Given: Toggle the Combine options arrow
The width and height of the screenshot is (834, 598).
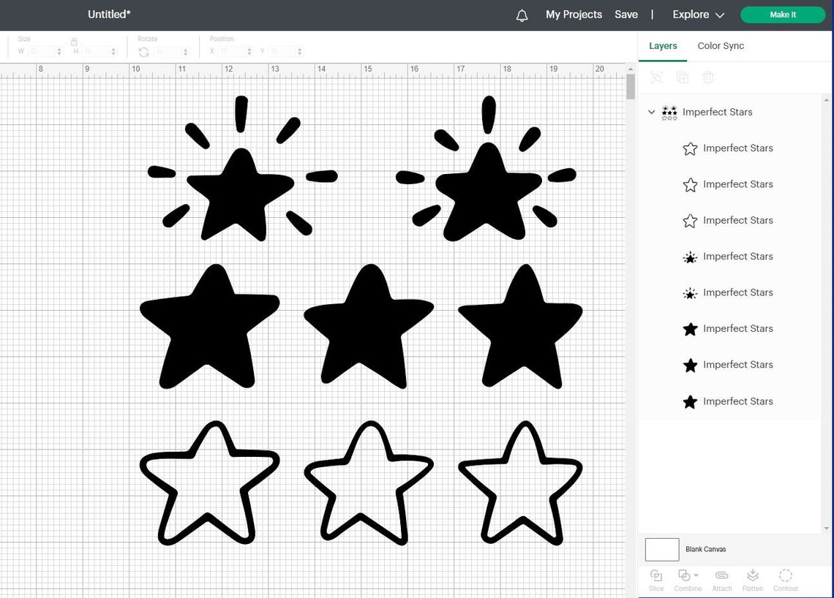Looking at the screenshot, I should tap(696, 576).
